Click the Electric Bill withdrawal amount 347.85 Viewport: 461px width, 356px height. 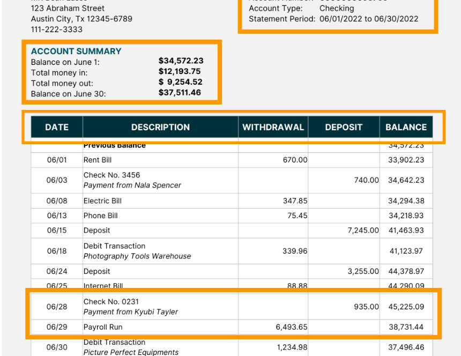tap(295, 201)
